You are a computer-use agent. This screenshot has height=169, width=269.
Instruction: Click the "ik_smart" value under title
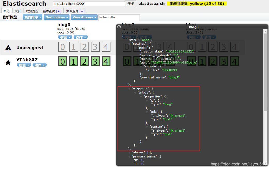coord(177,116)
